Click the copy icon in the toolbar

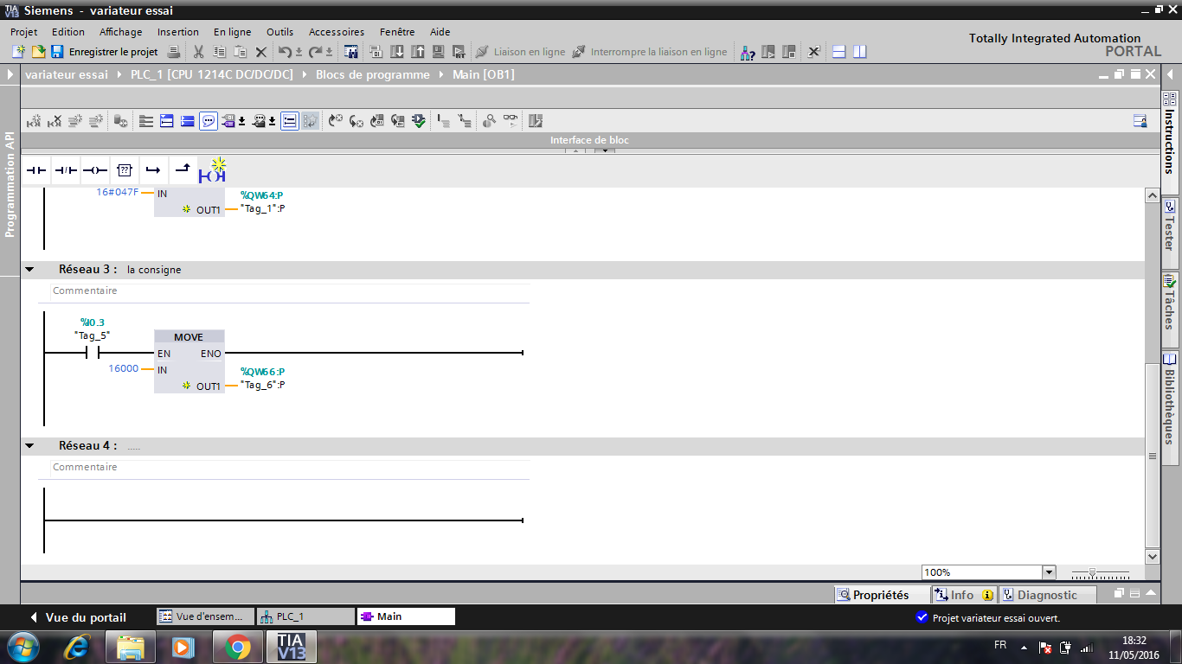pos(220,52)
